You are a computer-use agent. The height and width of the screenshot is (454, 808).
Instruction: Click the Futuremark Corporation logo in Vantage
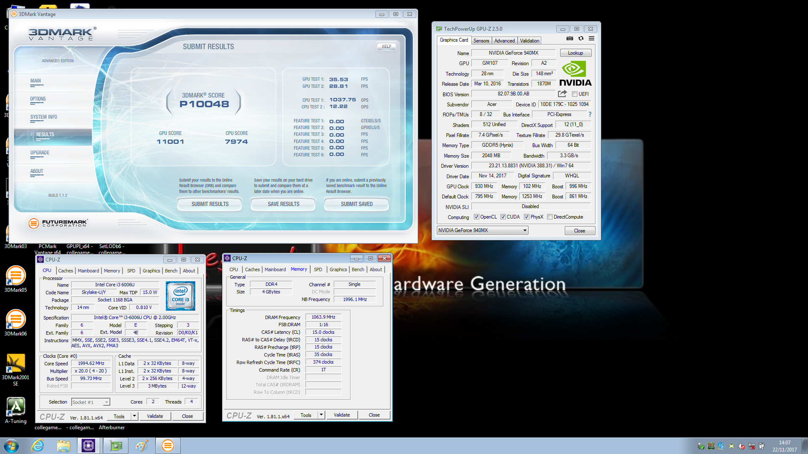point(58,223)
